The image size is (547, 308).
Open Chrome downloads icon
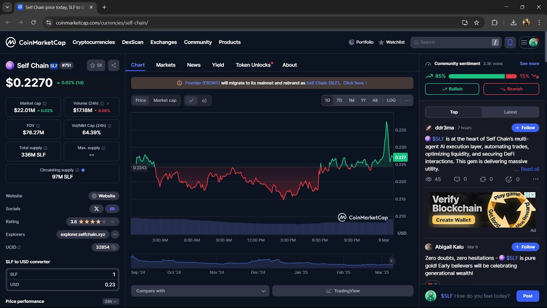click(x=514, y=23)
